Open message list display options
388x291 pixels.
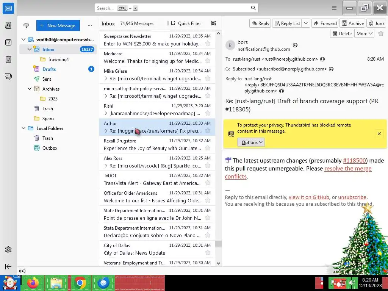(214, 23)
